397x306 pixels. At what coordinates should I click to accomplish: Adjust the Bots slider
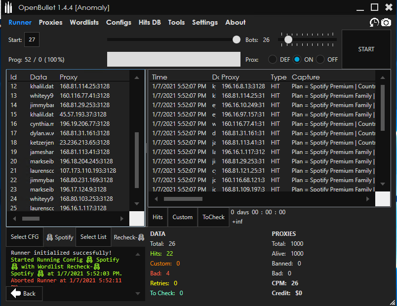(x=288, y=39)
